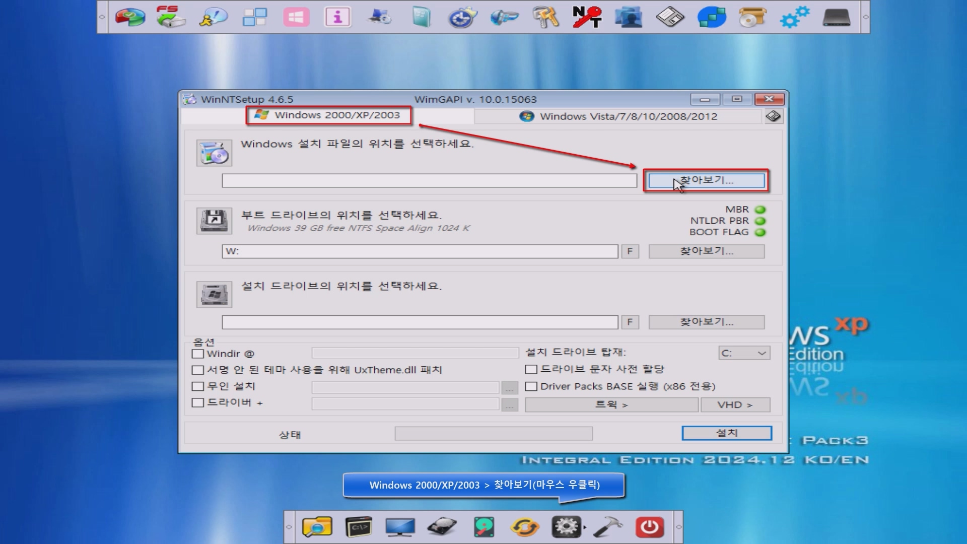Image resolution: width=967 pixels, height=544 pixels.
Task: Click the F button beside W: field
Action: click(630, 251)
